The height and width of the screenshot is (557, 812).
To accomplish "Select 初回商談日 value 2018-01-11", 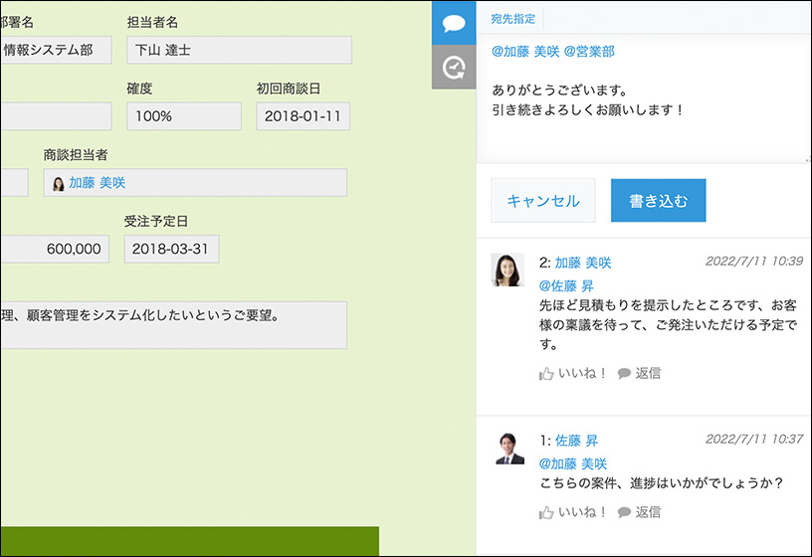I will tap(303, 116).
